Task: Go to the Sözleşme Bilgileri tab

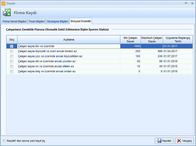Action: pyautogui.click(x=58, y=21)
